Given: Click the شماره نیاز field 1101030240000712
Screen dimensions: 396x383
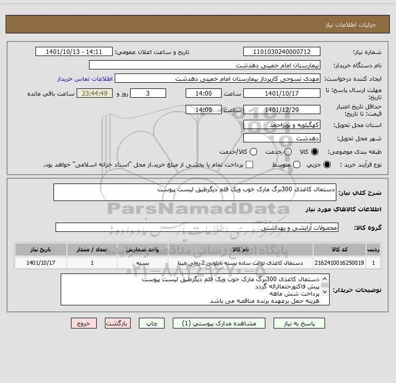Looking at the screenshot, I should 282,51.
